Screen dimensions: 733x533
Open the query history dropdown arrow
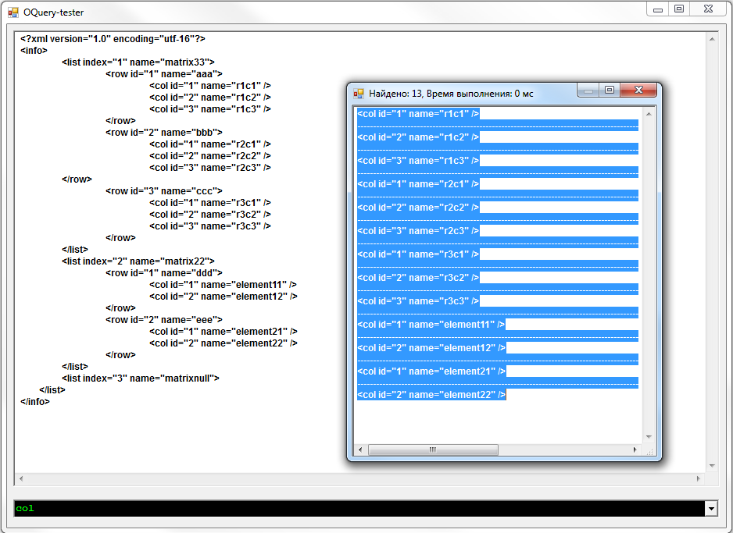pyautogui.click(x=711, y=509)
